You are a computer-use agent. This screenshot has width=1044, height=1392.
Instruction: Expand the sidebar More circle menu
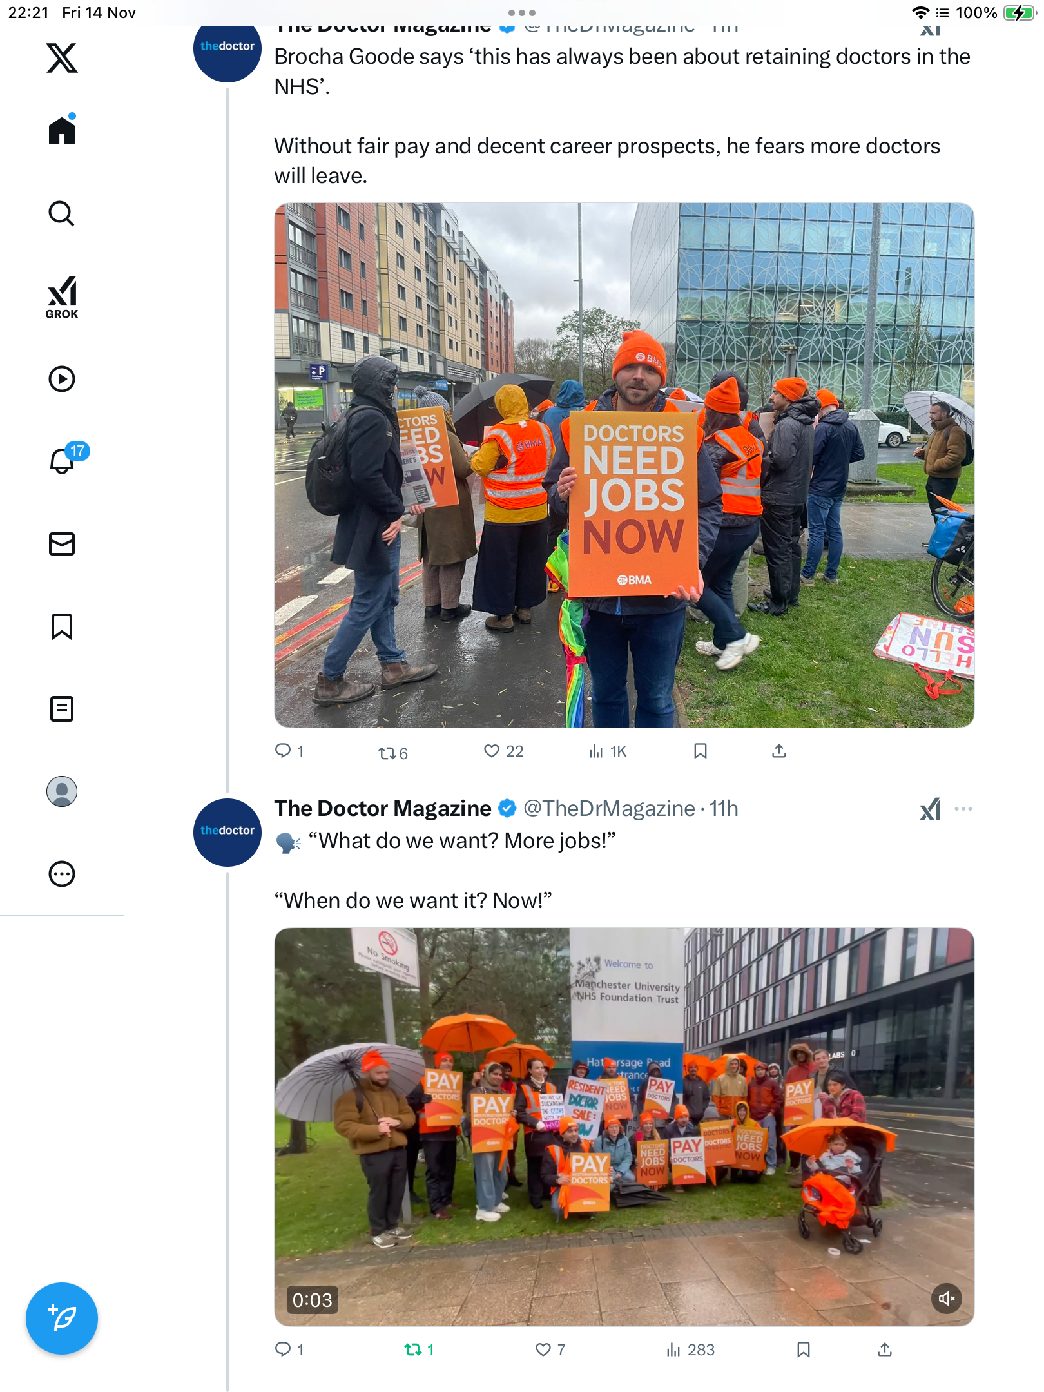click(x=62, y=874)
